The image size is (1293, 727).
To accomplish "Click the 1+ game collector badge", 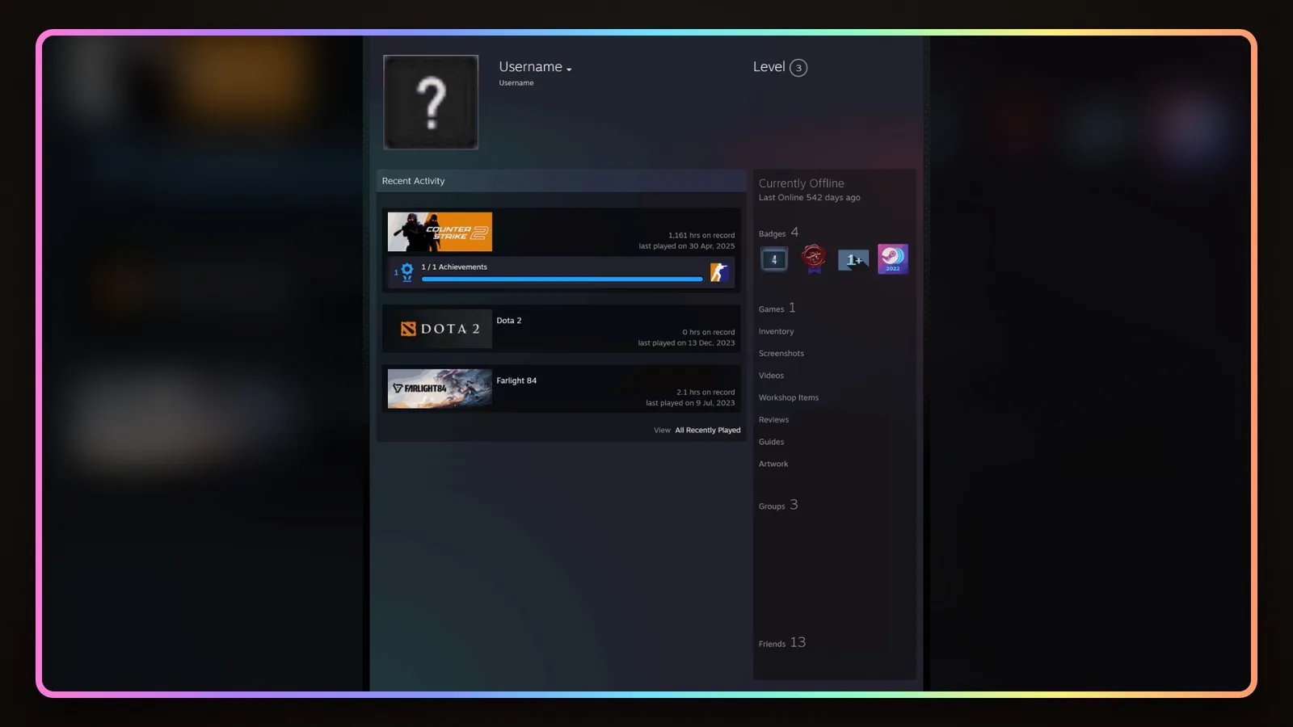I will (x=853, y=259).
